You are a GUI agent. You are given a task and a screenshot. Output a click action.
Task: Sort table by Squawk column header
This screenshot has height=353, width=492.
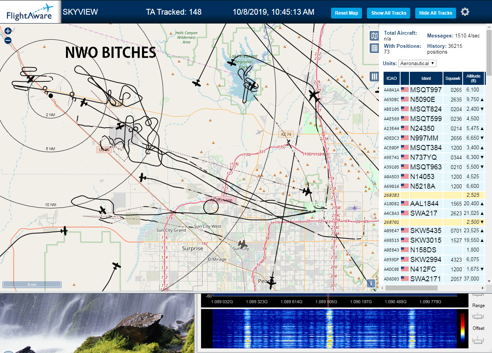tap(453, 78)
